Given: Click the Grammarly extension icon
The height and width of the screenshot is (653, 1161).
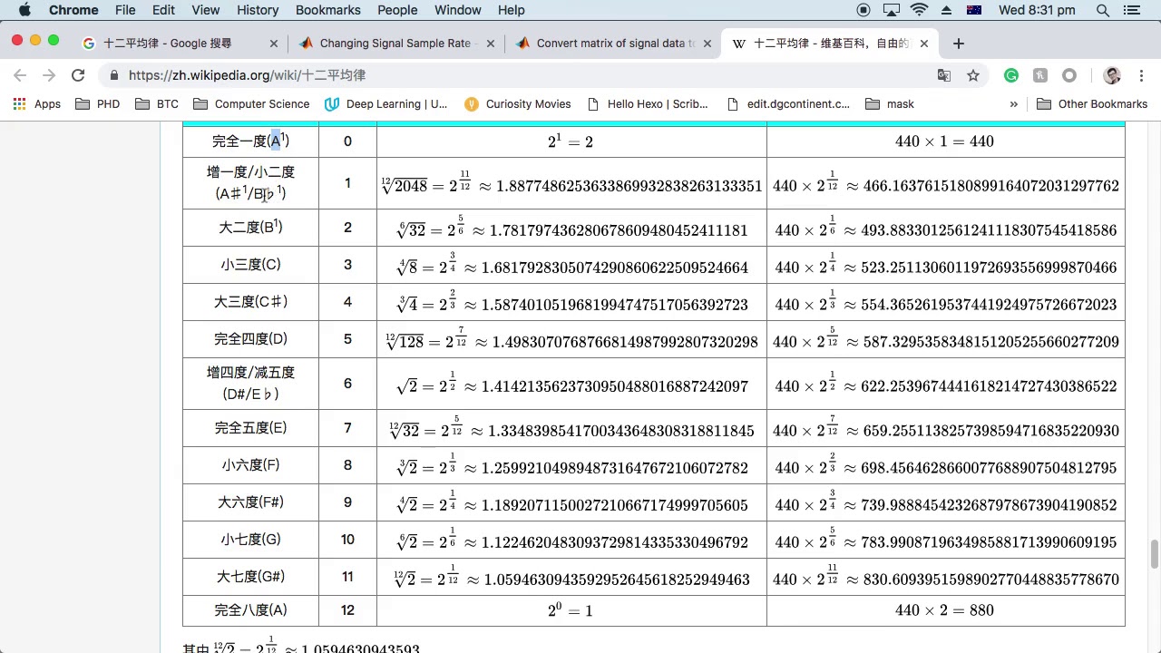Looking at the screenshot, I should point(1011,75).
